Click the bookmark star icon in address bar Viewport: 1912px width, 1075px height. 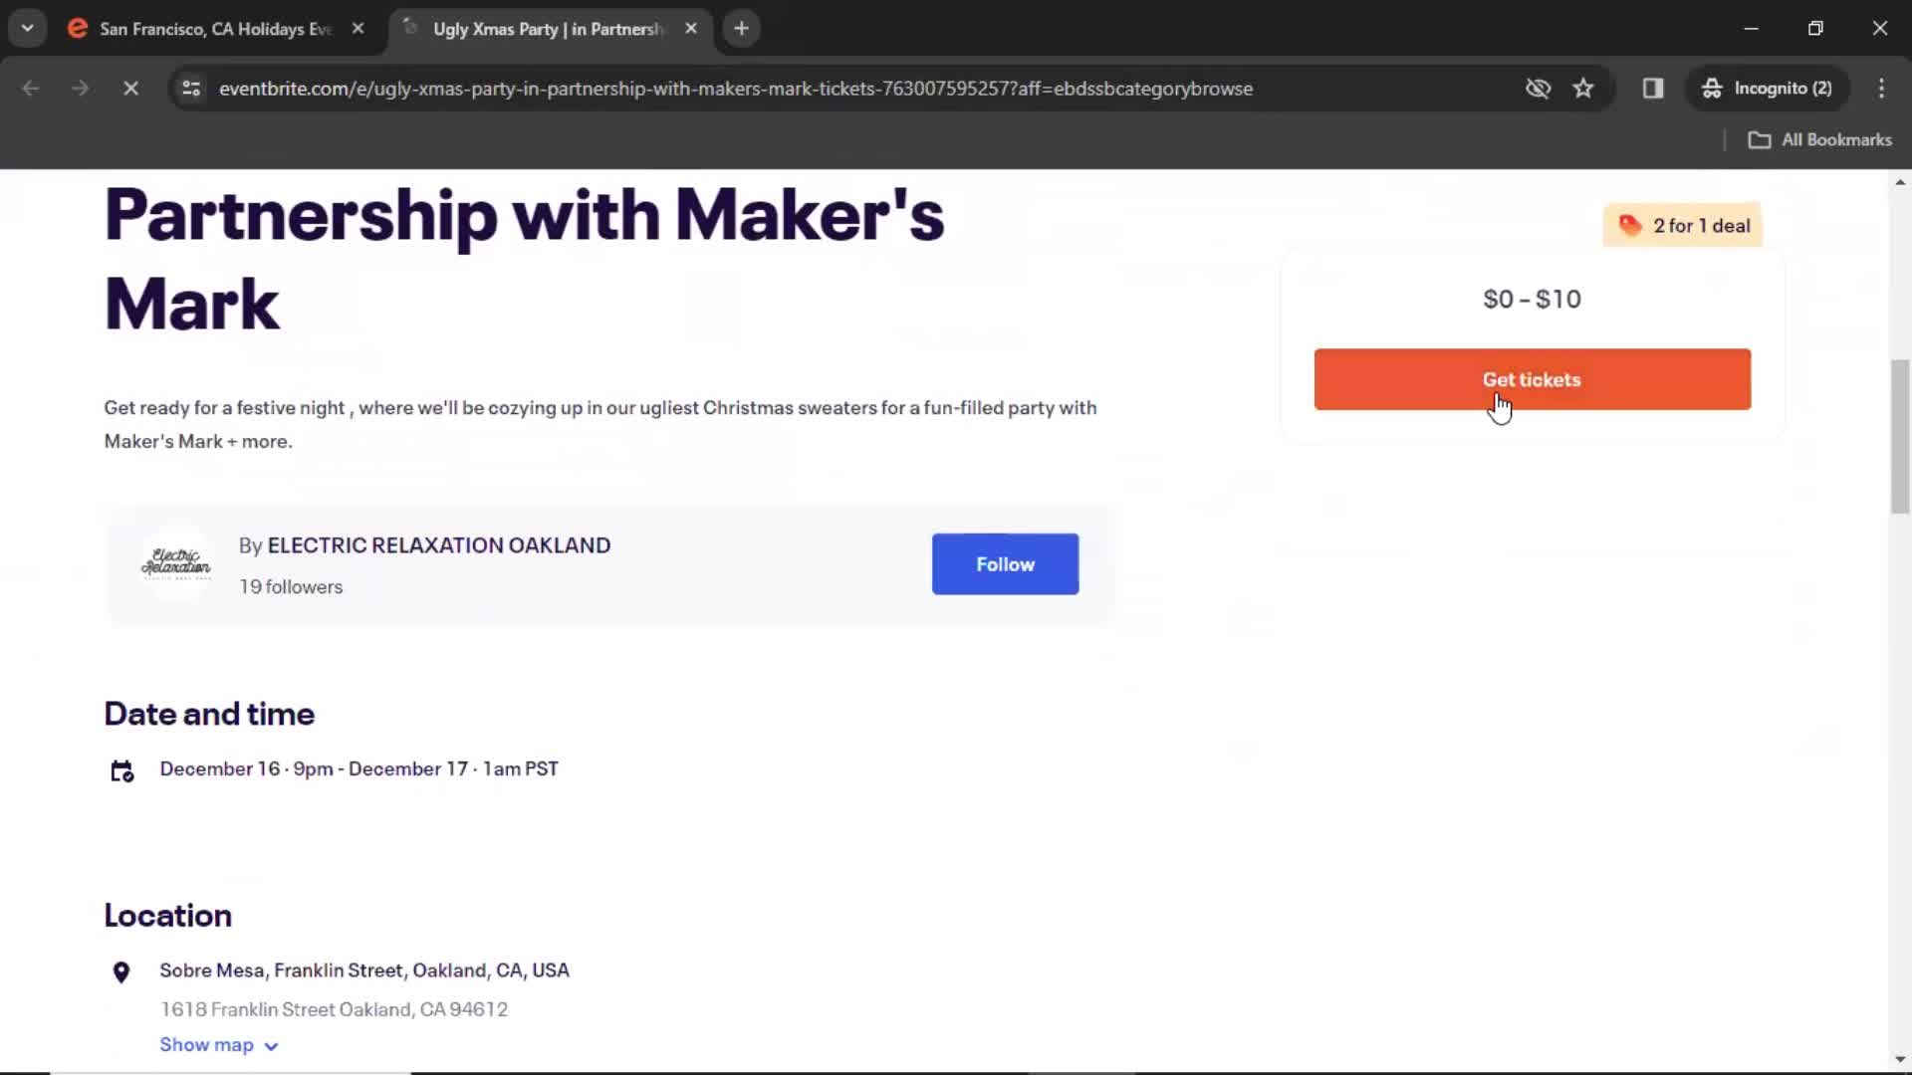(1583, 88)
